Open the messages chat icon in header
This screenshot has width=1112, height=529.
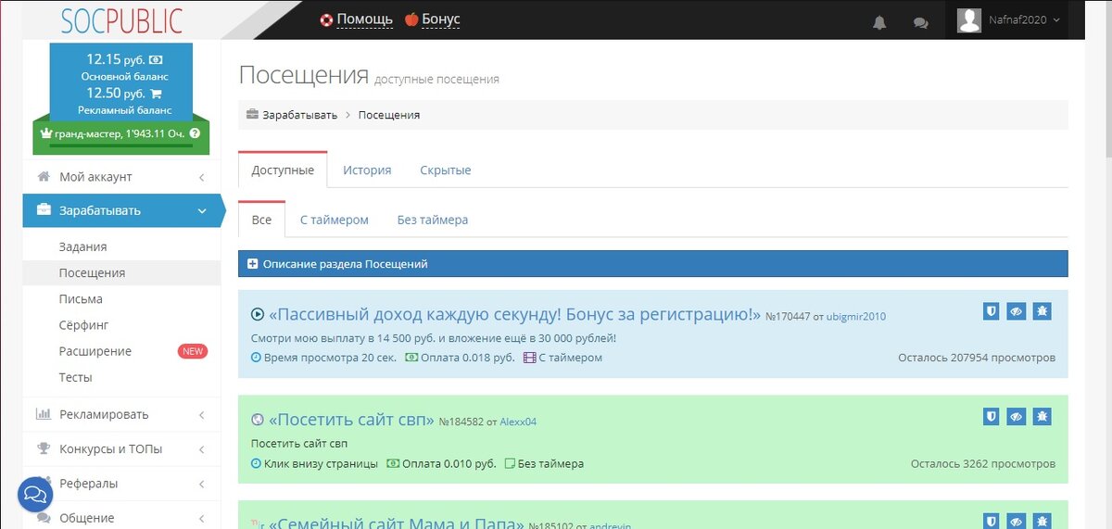[x=920, y=23]
